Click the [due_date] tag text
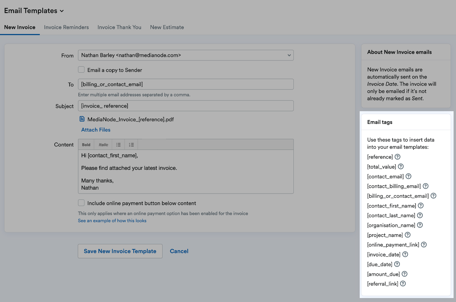The width and height of the screenshot is (456, 302). pyautogui.click(x=380, y=264)
